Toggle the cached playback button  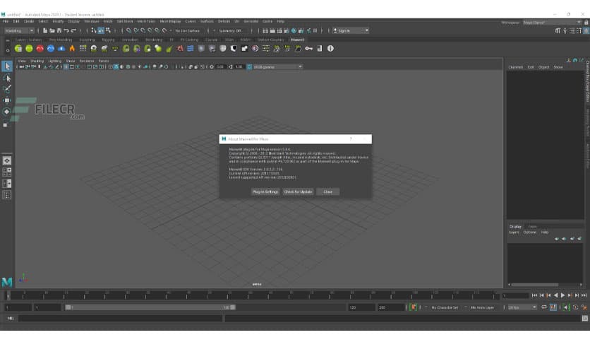click(553, 307)
